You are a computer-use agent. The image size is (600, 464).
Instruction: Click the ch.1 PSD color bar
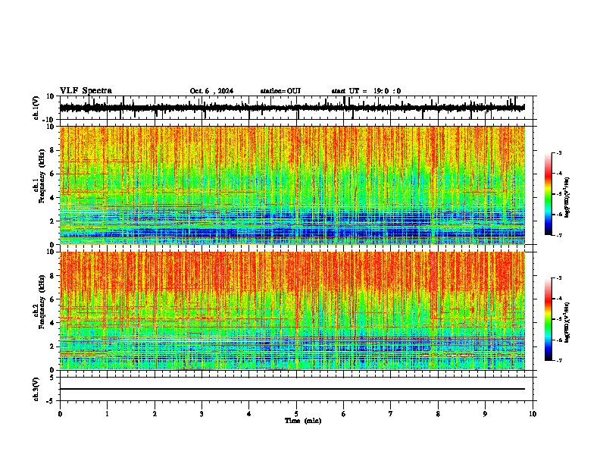point(548,194)
